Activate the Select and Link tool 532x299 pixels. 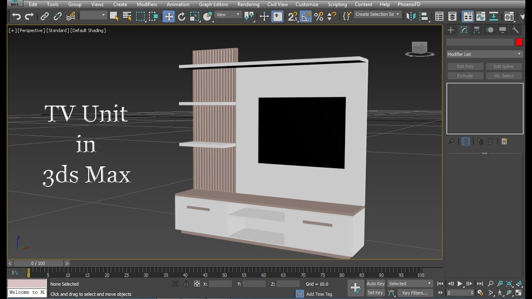click(44, 17)
